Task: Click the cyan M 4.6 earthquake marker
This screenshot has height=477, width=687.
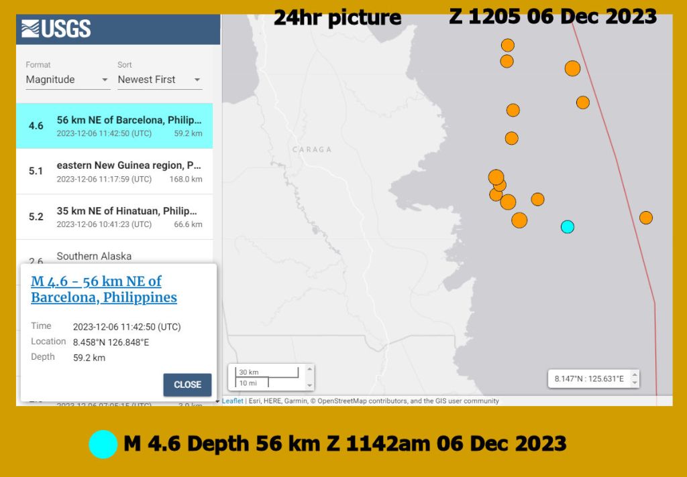Action: [x=568, y=226]
